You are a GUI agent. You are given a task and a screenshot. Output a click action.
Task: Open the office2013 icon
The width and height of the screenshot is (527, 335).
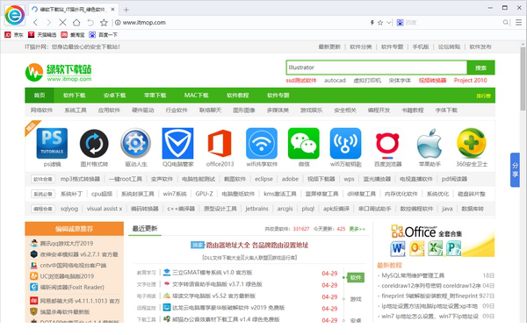220,143
